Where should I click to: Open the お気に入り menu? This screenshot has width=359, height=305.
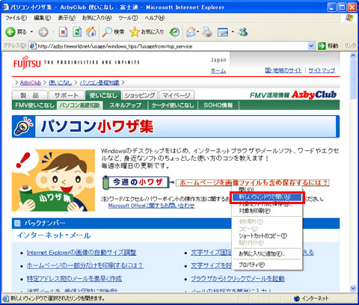[97, 18]
